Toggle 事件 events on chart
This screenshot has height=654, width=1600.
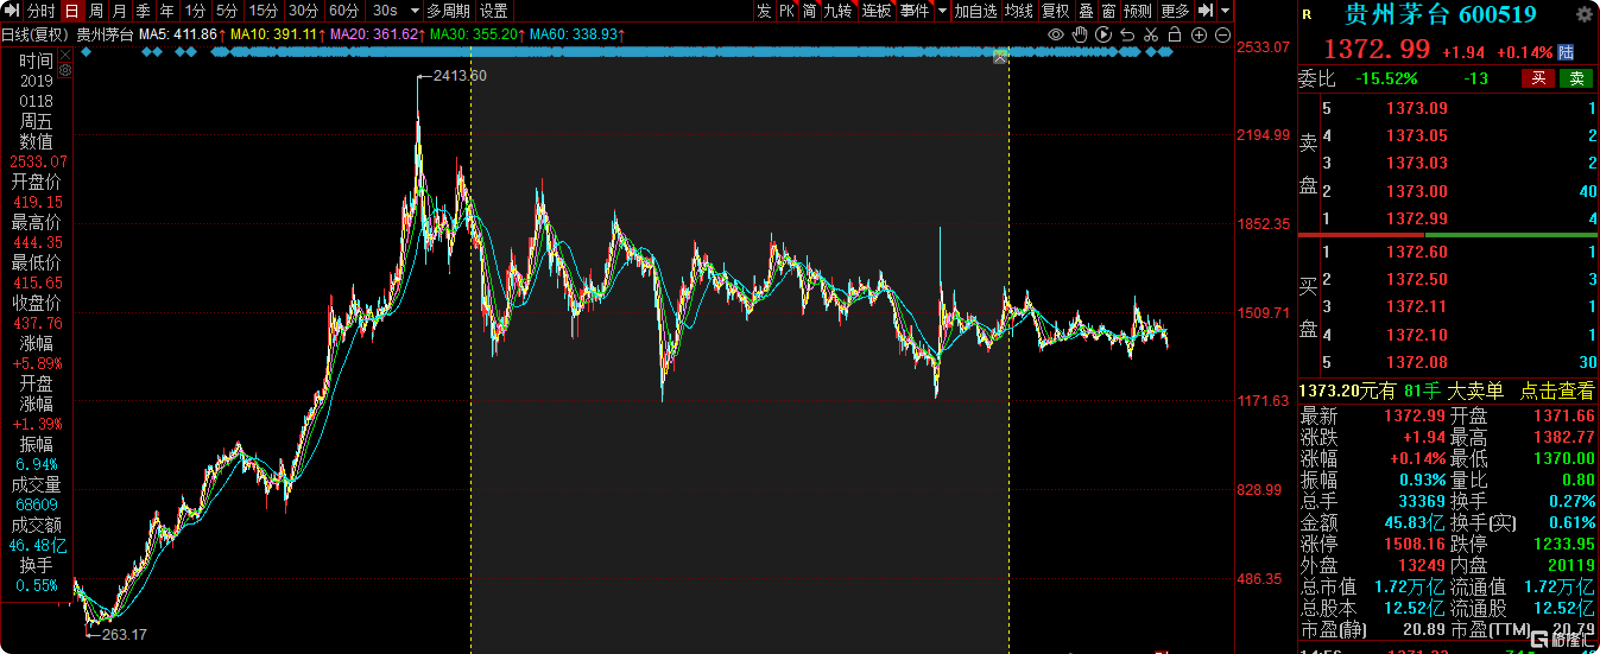(914, 11)
